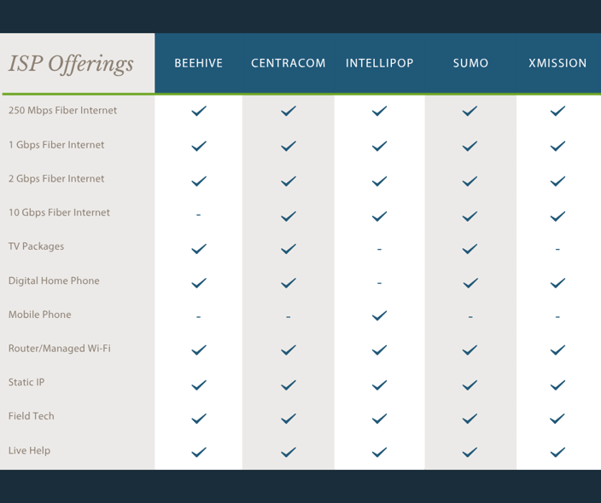Click XMission's Digital Home Phone checkmark
Viewport: 601px width, 503px height.
coord(557,283)
